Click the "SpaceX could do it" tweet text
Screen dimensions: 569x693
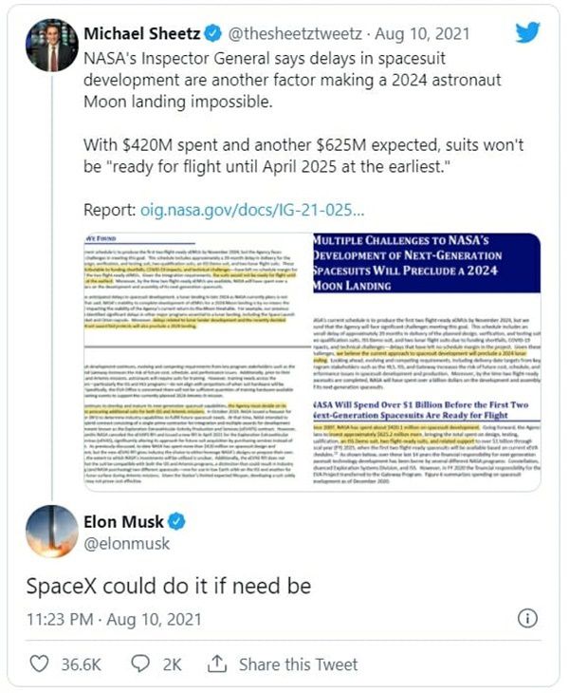click(x=168, y=586)
